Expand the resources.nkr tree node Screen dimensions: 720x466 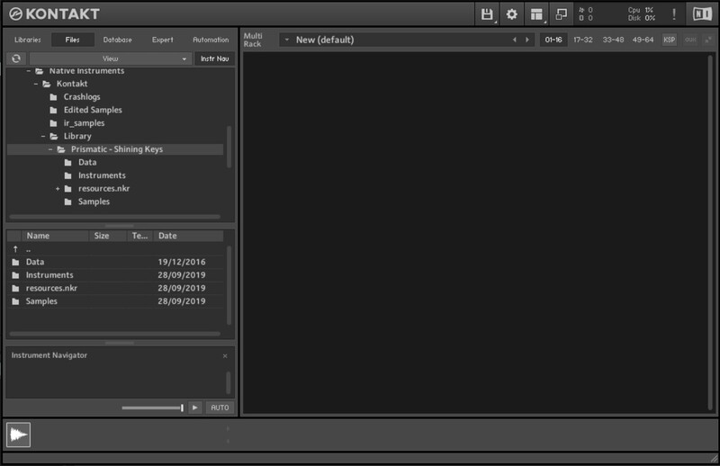coord(58,189)
